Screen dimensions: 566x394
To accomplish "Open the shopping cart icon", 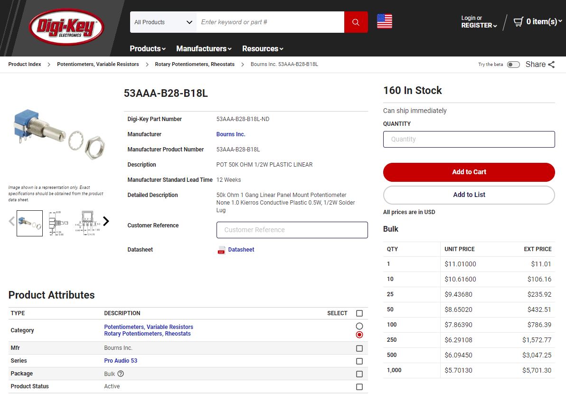I will 519,22.
